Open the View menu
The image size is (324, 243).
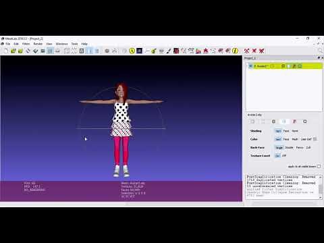tap(49, 44)
